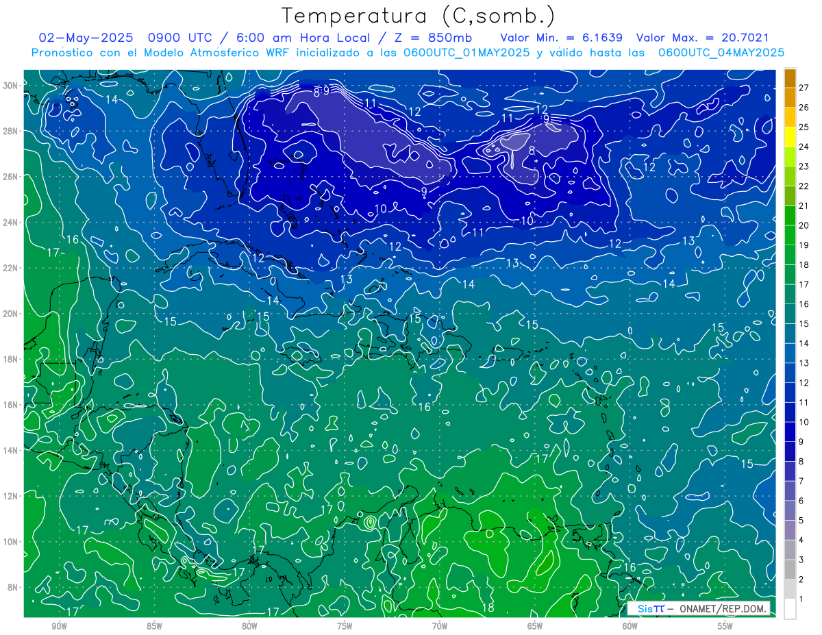
Task: Click the "75W" longitude axis label
Action: coord(345,626)
